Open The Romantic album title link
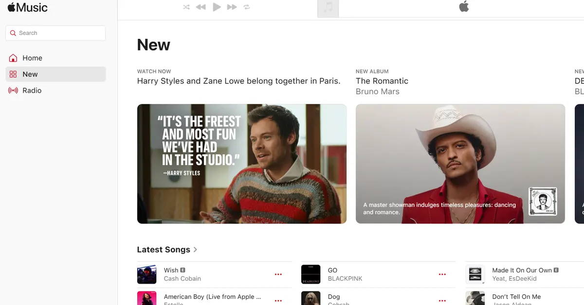This screenshot has width=584, height=305. pyautogui.click(x=382, y=81)
